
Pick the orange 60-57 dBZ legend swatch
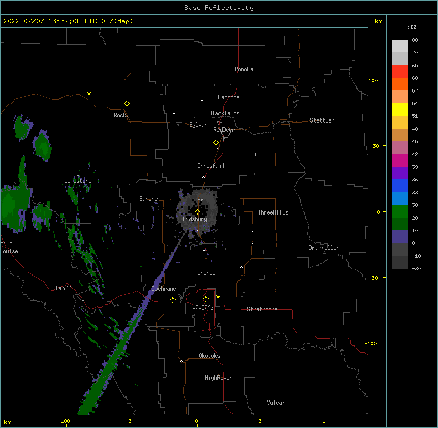399,84
